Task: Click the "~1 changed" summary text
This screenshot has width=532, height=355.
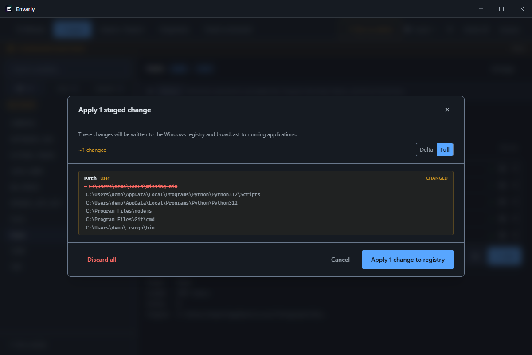Action: [x=93, y=150]
